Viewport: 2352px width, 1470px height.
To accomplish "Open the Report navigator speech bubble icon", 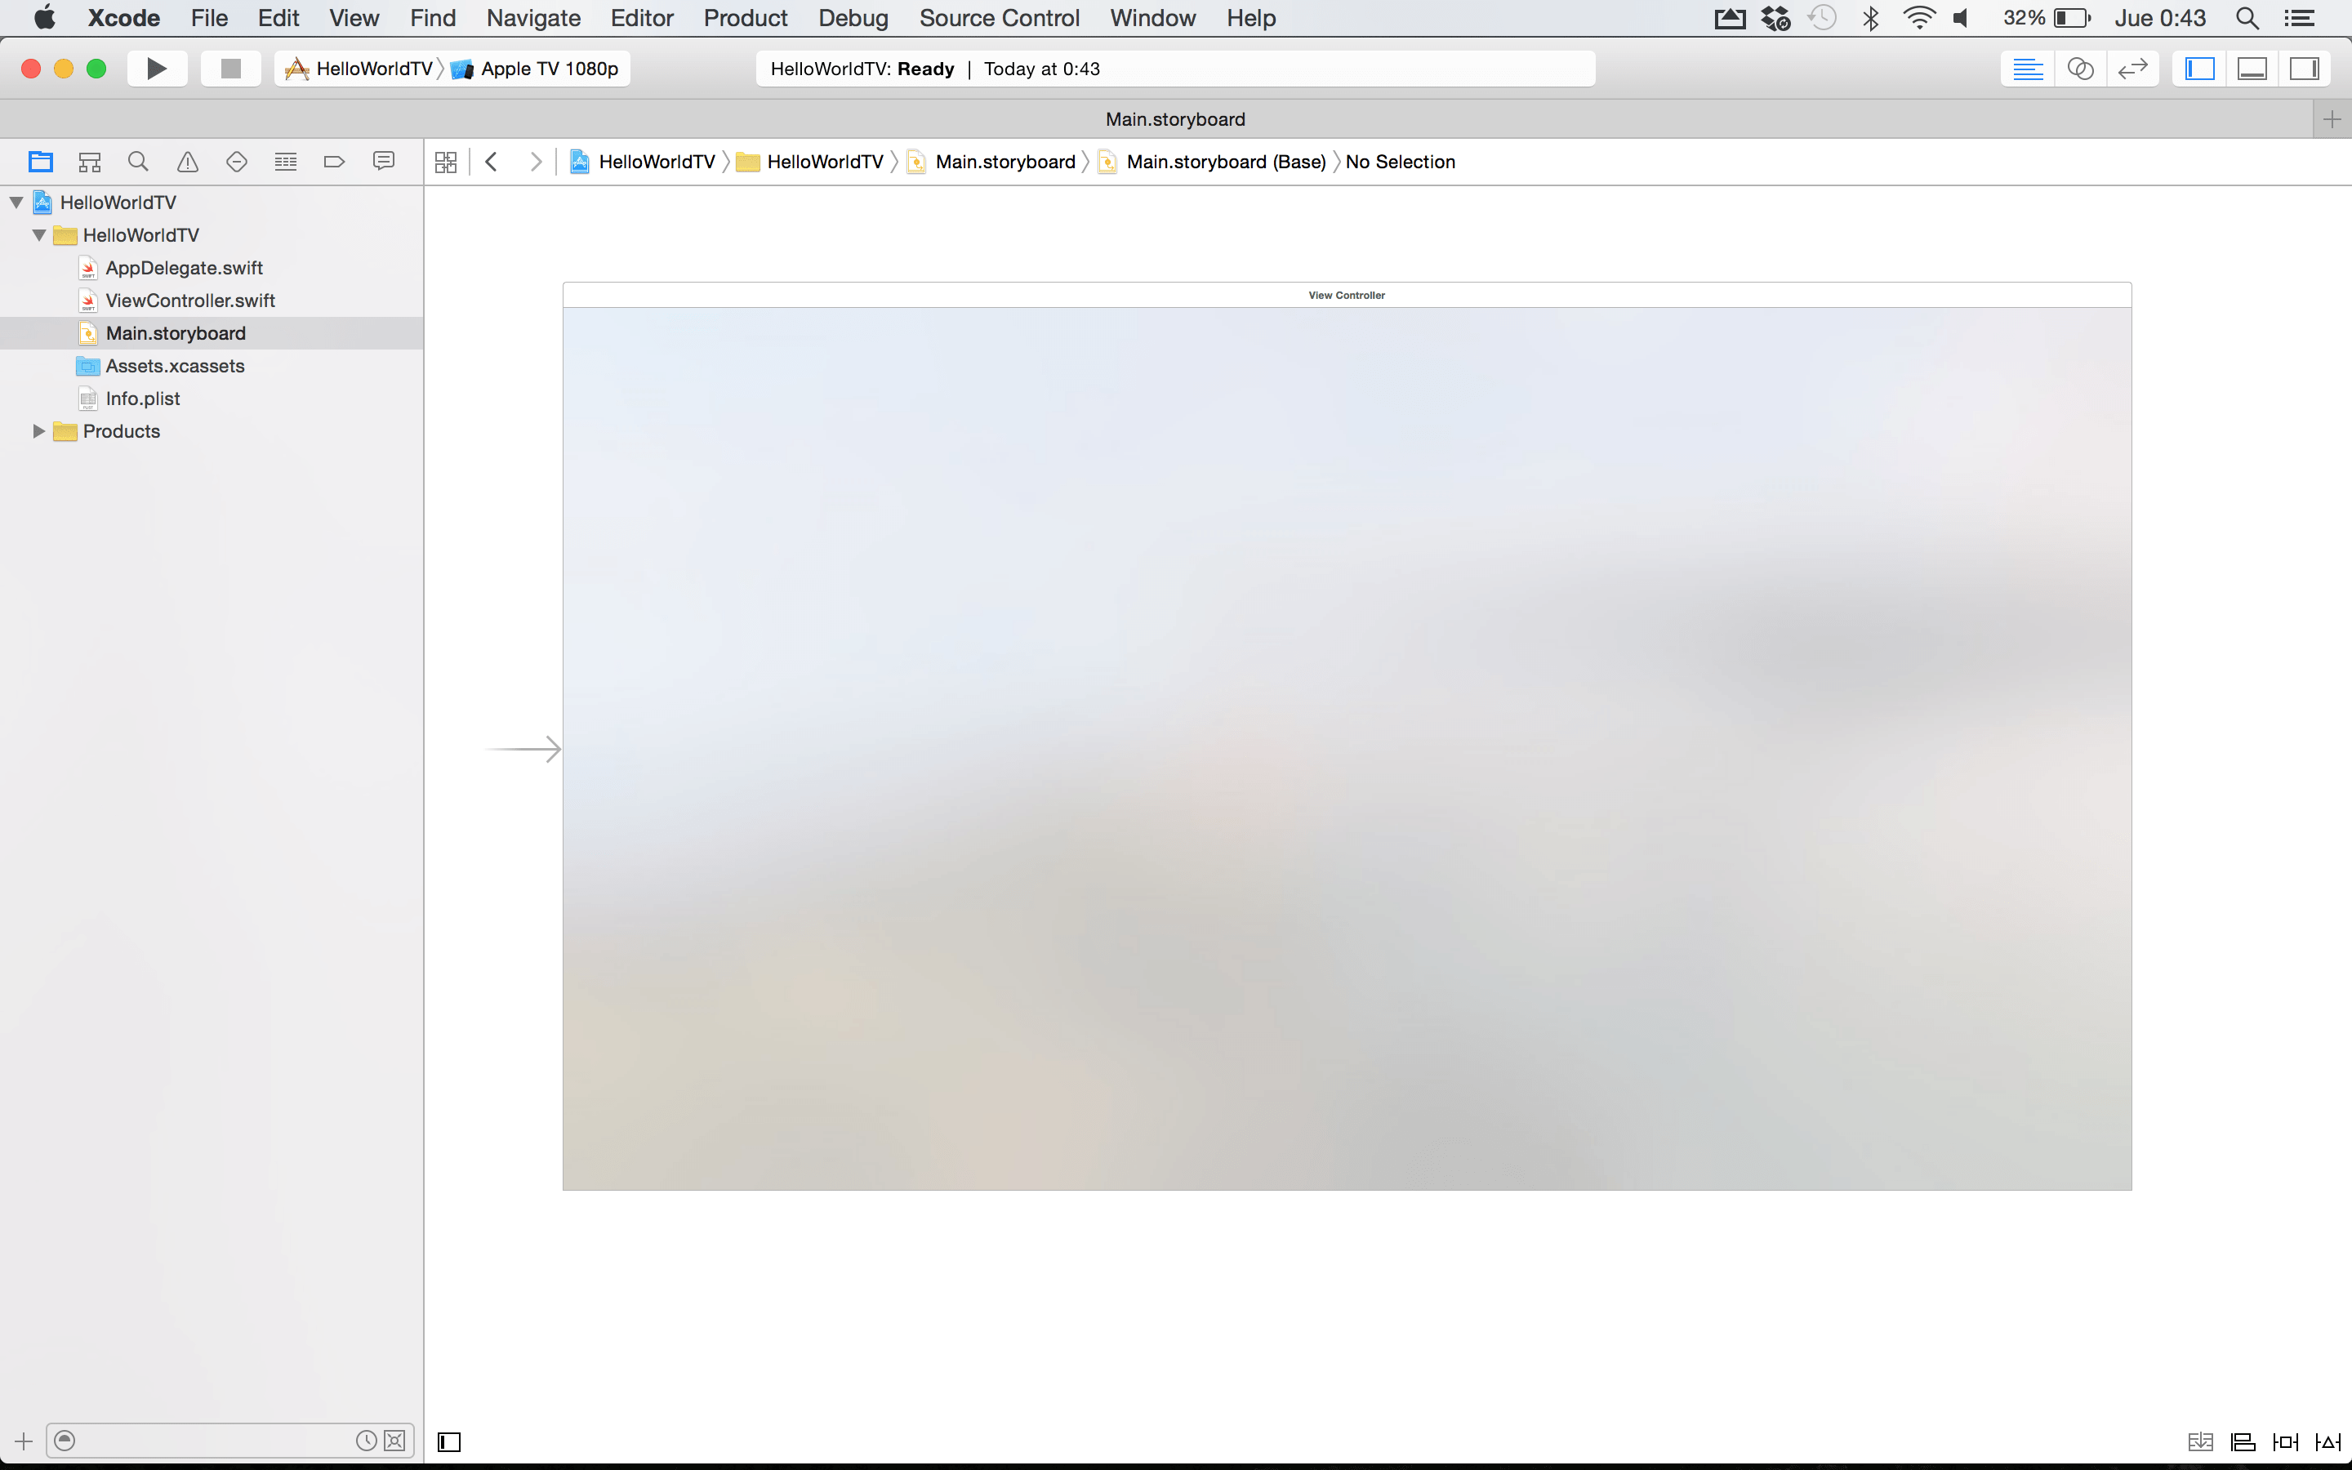I will pos(384,162).
